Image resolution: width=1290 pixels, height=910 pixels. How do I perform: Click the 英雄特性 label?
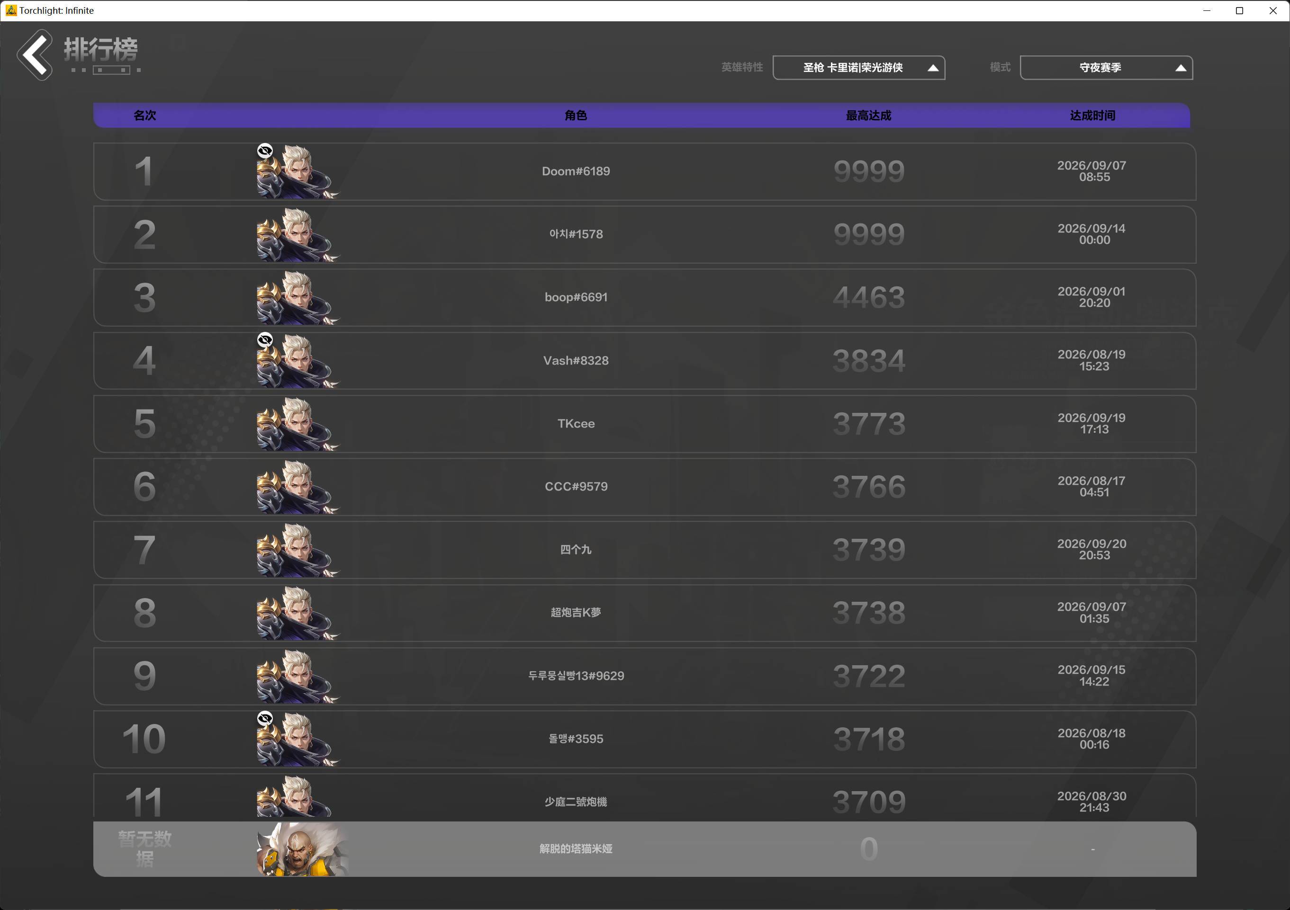point(742,67)
